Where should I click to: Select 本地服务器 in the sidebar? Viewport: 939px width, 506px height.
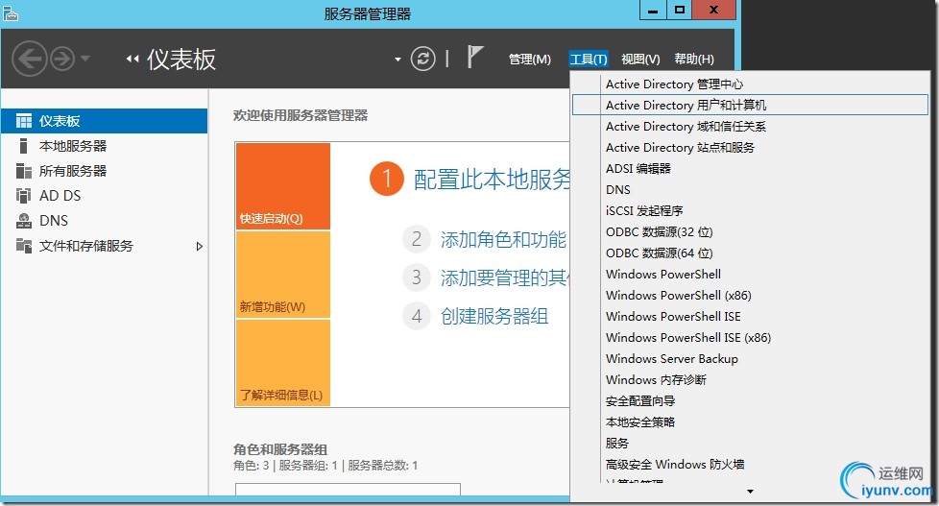[x=72, y=146]
